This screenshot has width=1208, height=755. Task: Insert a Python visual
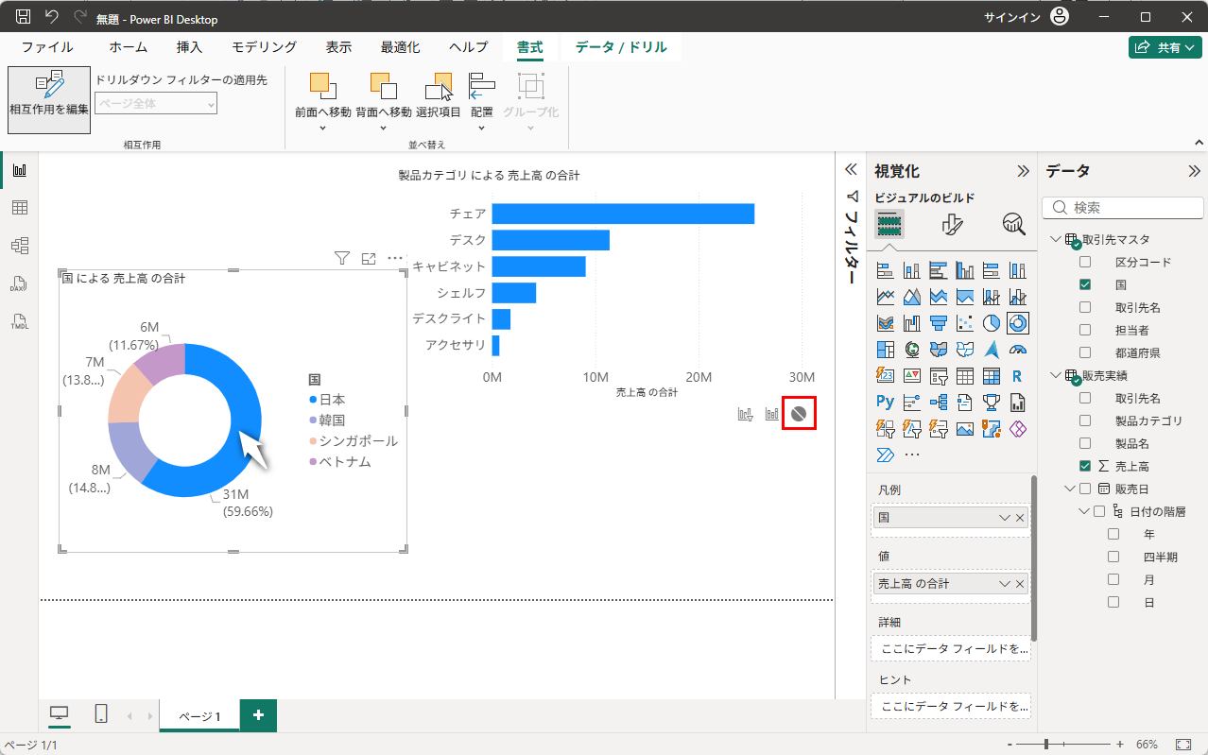point(886,403)
